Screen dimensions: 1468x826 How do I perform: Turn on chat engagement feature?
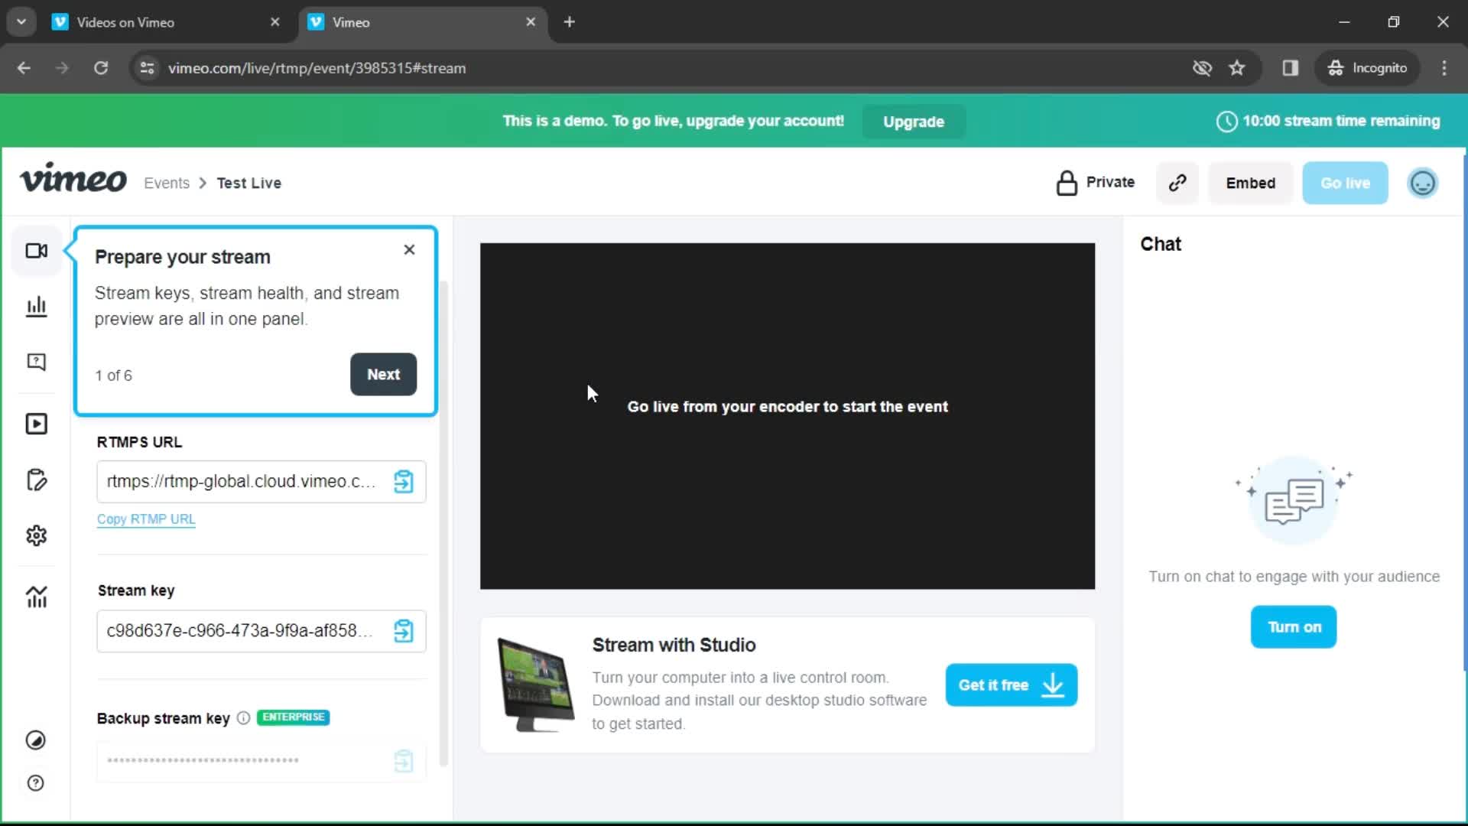pos(1294,627)
